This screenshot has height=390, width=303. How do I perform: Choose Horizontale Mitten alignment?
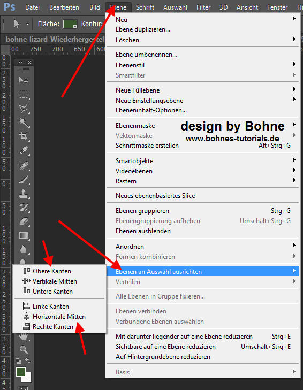pos(59,316)
